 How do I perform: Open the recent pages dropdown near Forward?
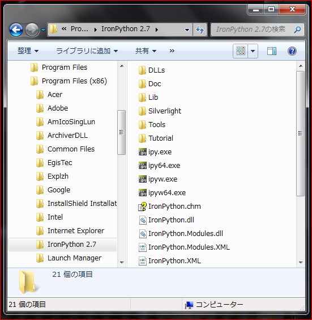43,30
